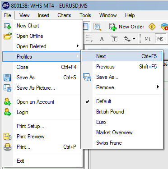Screen dimensions: 168x169
Task: Expand the Remove profile submenu
Action: pyautogui.click(x=122, y=87)
